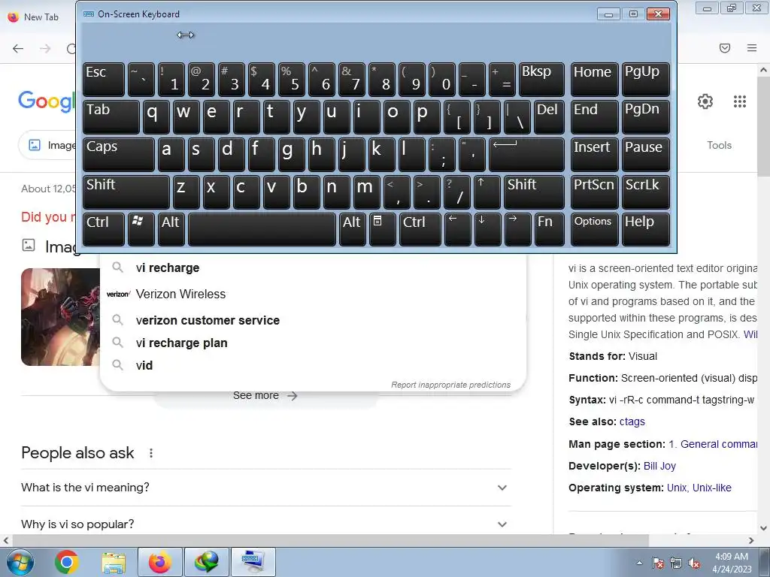Choose 'vi recharge plan' suggestion
Image resolution: width=770 pixels, height=577 pixels.
pos(313,343)
